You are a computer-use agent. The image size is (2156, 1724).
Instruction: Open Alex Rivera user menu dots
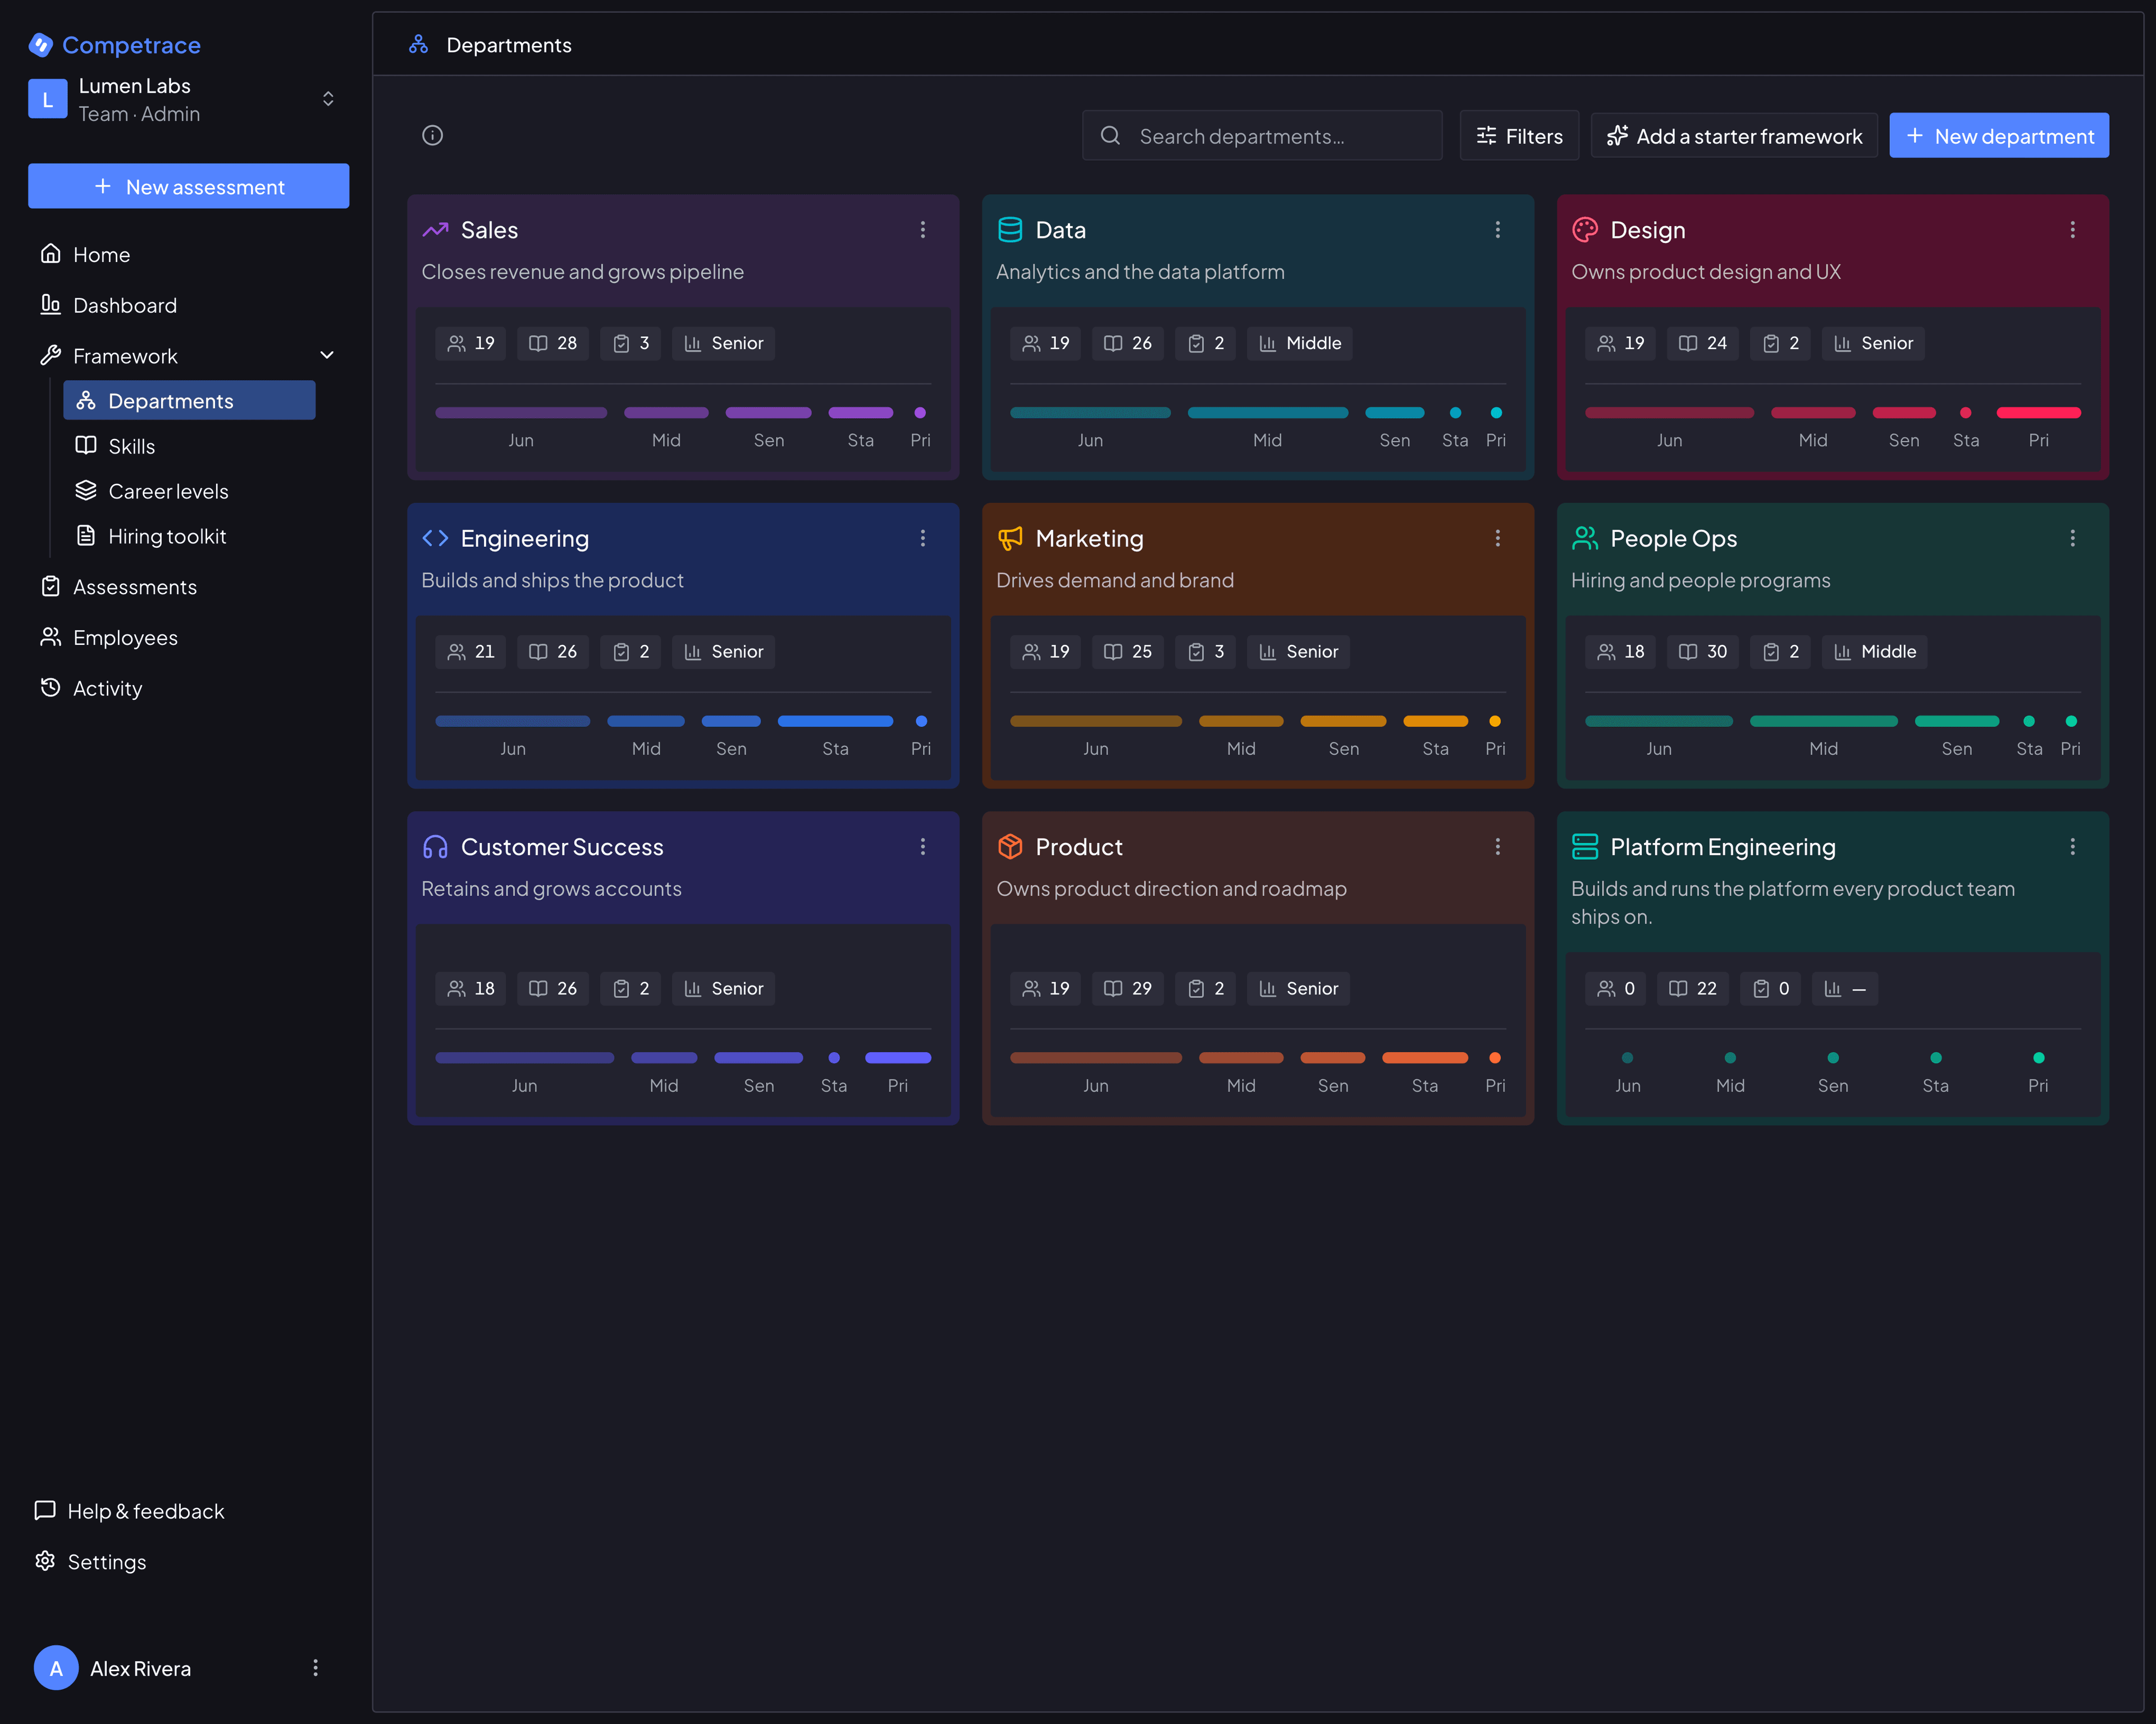(x=315, y=1667)
